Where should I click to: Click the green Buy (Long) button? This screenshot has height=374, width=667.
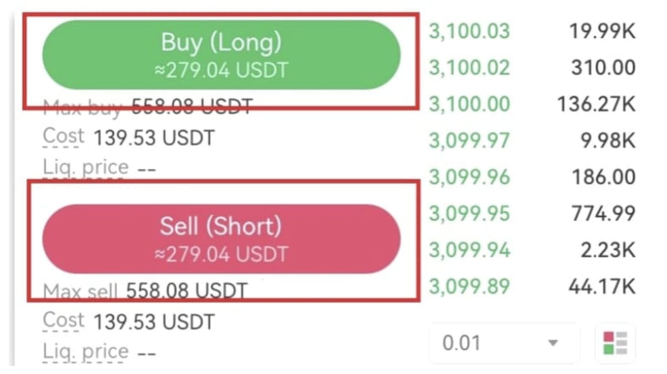[x=221, y=55]
